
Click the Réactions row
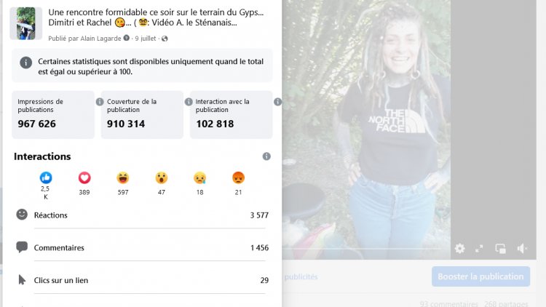[x=143, y=215]
